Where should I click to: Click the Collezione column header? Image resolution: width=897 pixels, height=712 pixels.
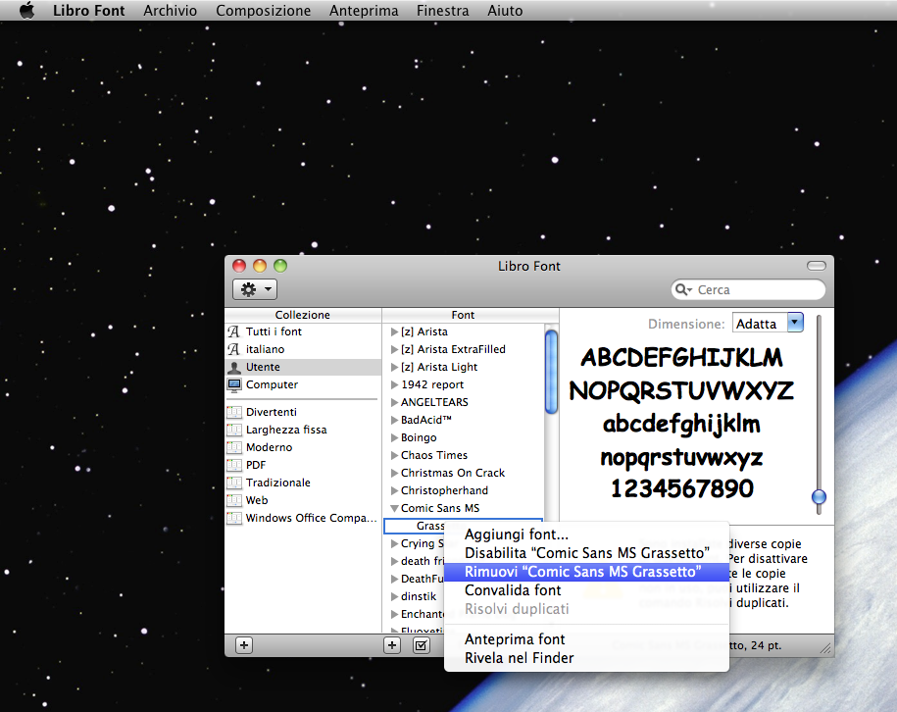(x=303, y=315)
